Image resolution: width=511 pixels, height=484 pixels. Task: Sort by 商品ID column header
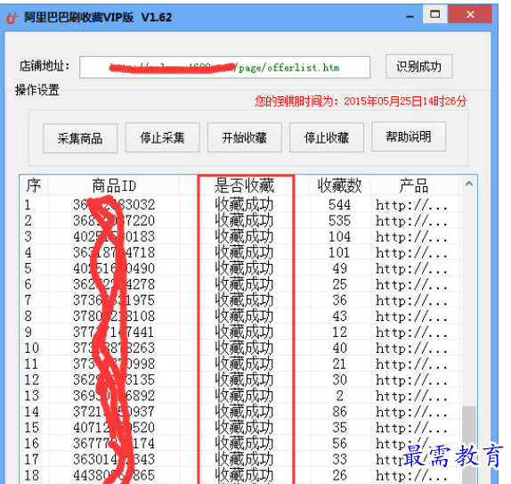click(x=114, y=185)
